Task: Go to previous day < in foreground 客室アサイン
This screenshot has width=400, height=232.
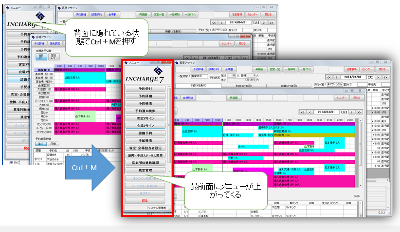Action: [336, 77]
